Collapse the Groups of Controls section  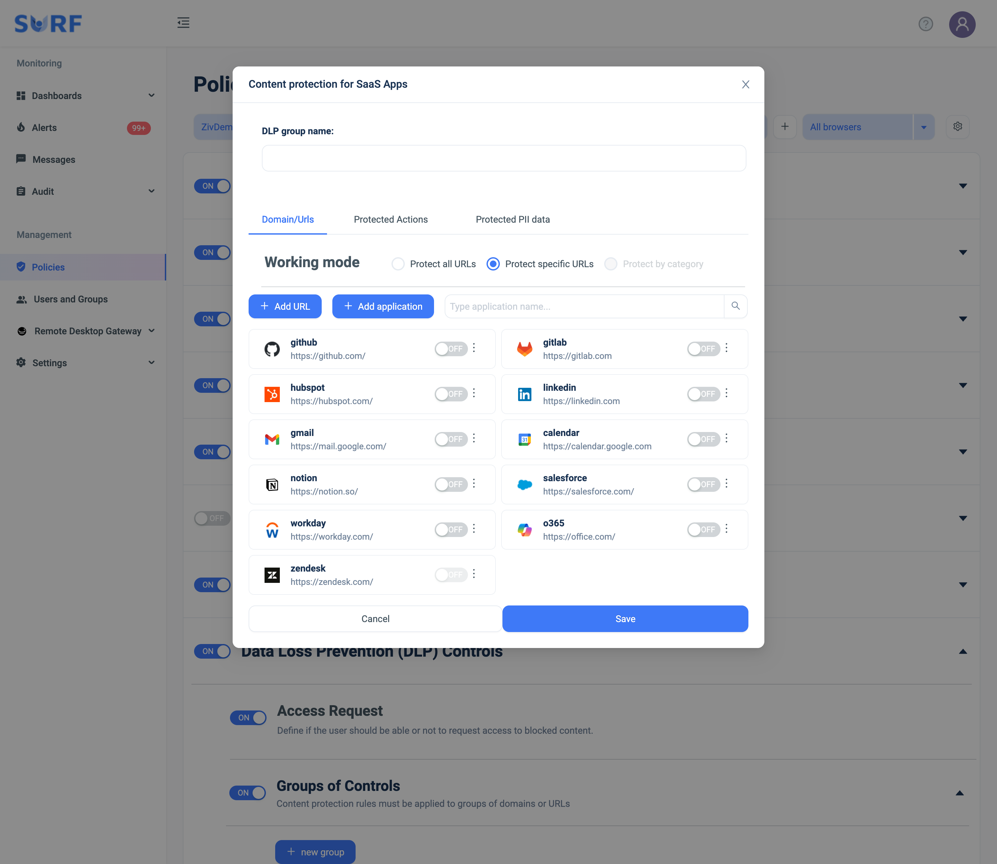[x=959, y=793]
